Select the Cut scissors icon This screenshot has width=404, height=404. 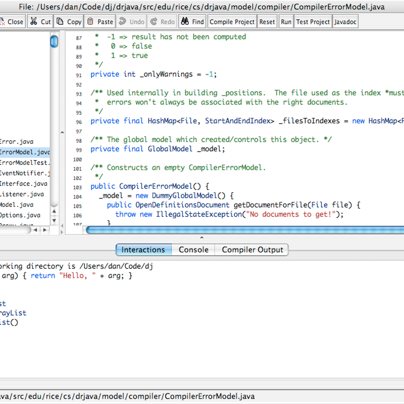pyautogui.click(x=34, y=21)
